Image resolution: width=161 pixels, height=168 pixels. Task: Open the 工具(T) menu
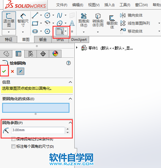pos(125,5)
